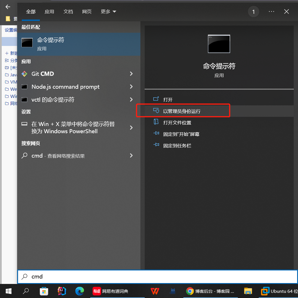The width and height of the screenshot is (298, 298).
Task: Switch to the 全部 tab
Action: [31, 11]
